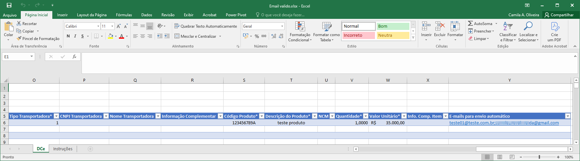Click Inserir cells icon

[426, 26]
